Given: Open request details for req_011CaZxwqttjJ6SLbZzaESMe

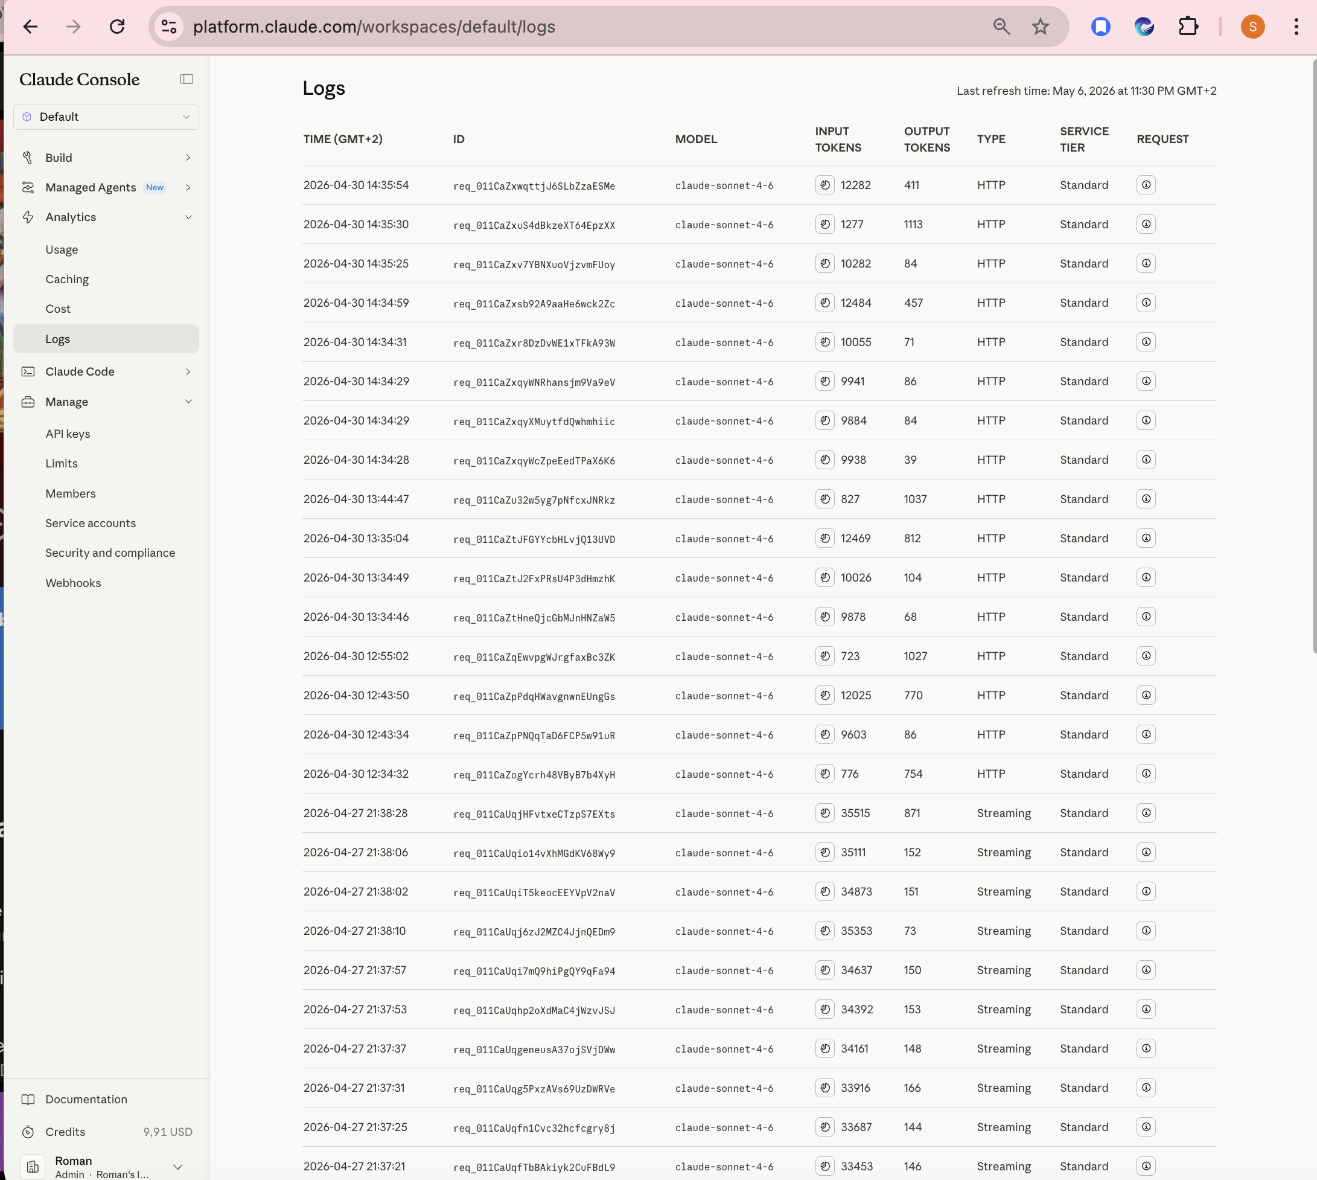Looking at the screenshot, I should 1146,185.
